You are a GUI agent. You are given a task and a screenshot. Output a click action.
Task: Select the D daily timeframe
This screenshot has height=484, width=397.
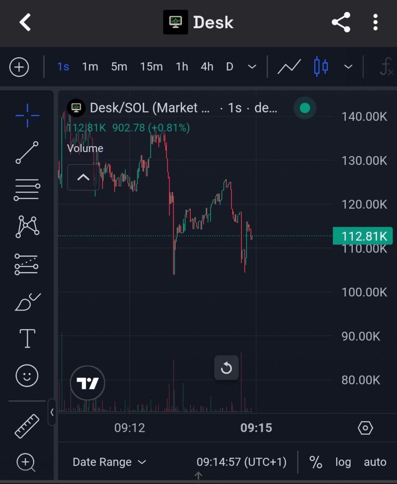[x=230, y=67]
